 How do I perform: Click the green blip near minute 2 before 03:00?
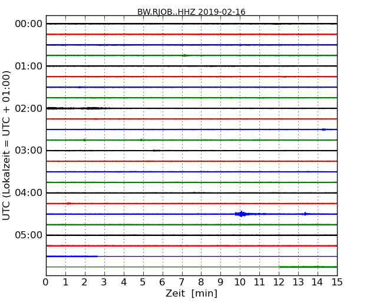pos(84,140)
